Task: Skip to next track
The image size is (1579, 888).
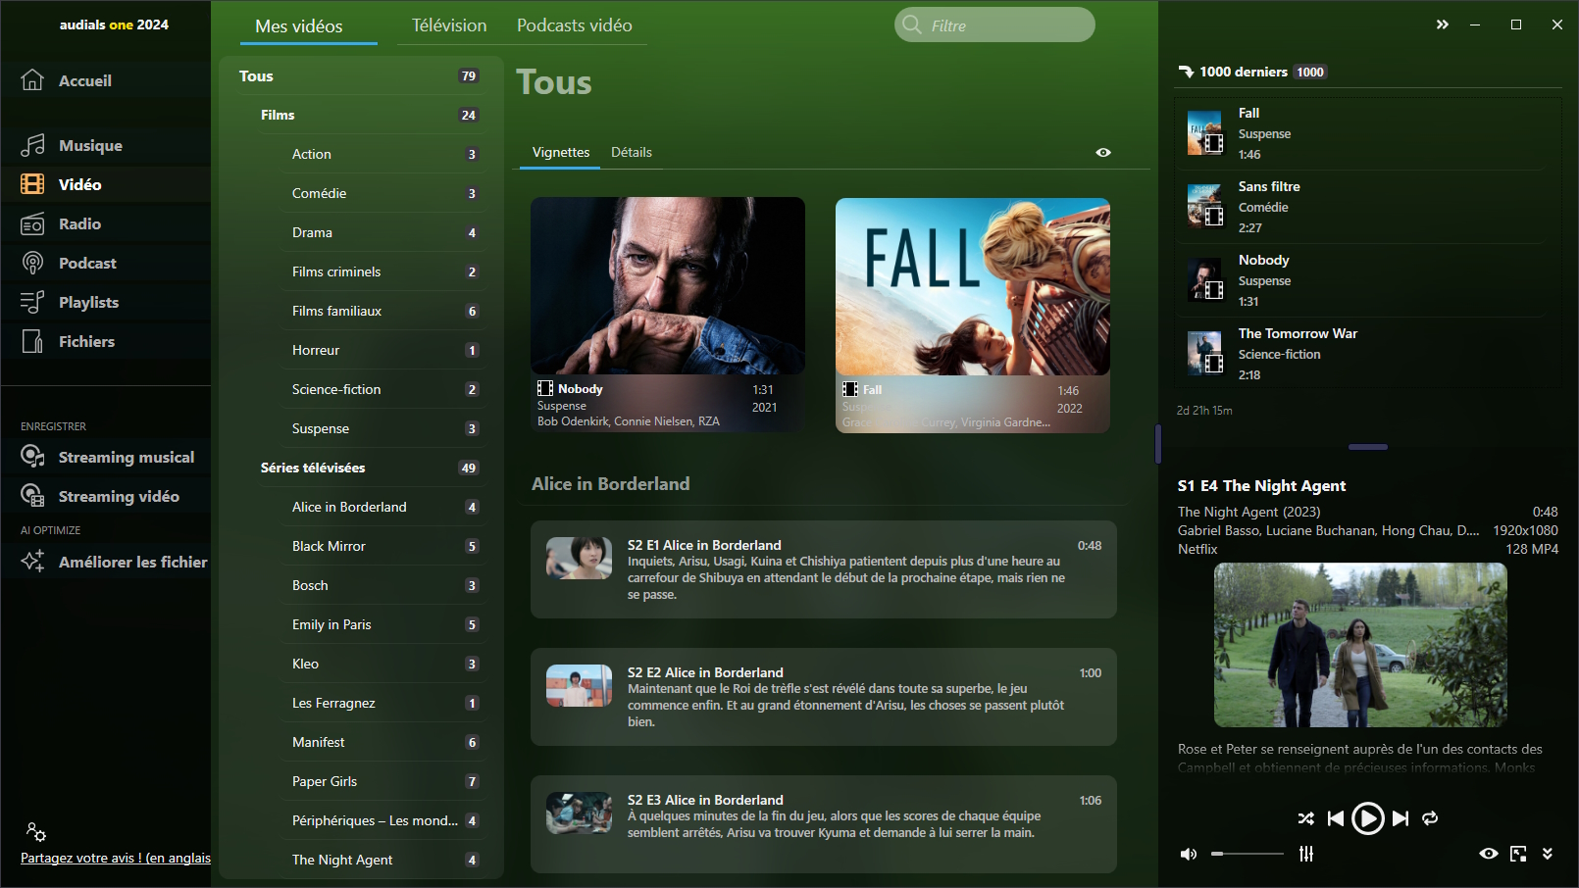Action: point(1401,818)
